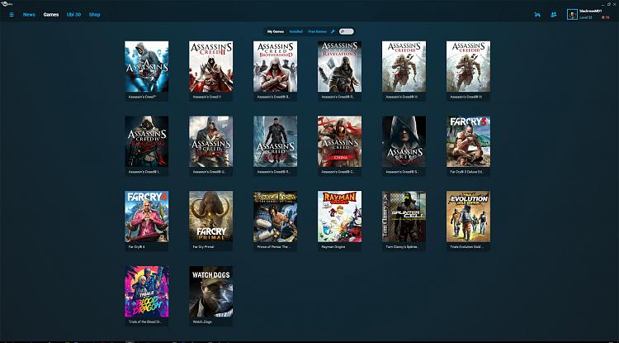The image size is (619, 343).
Task: Click the account username at top right
Action: point(591,12)
